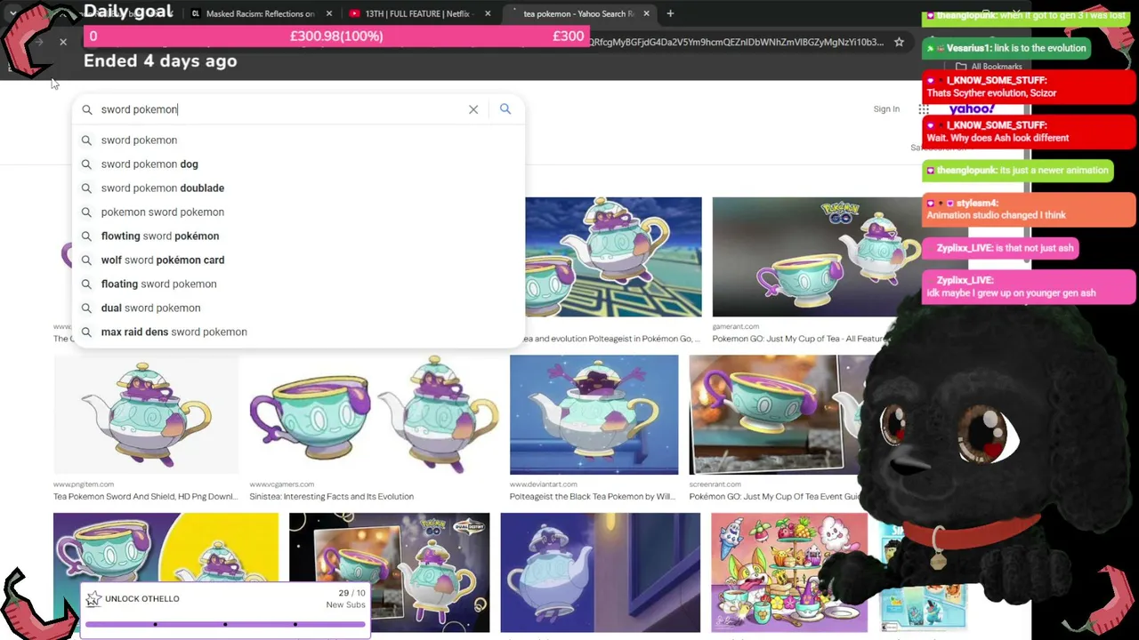This screenshot has width=1139, height=640.
Task: Pick the 'flowting sword pokémon' suggestion
Action: click(299, 236)
